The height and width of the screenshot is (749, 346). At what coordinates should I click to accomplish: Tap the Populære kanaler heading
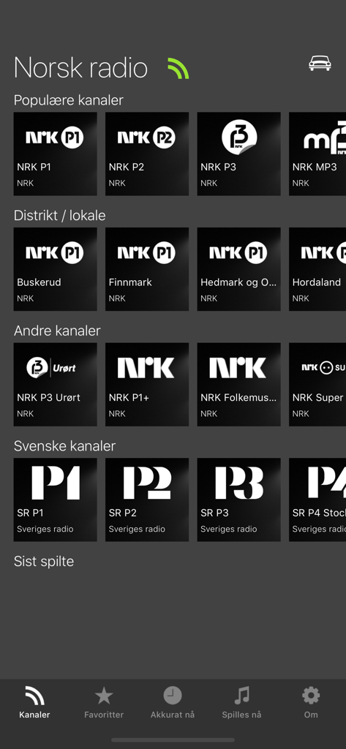coord(68,100)
